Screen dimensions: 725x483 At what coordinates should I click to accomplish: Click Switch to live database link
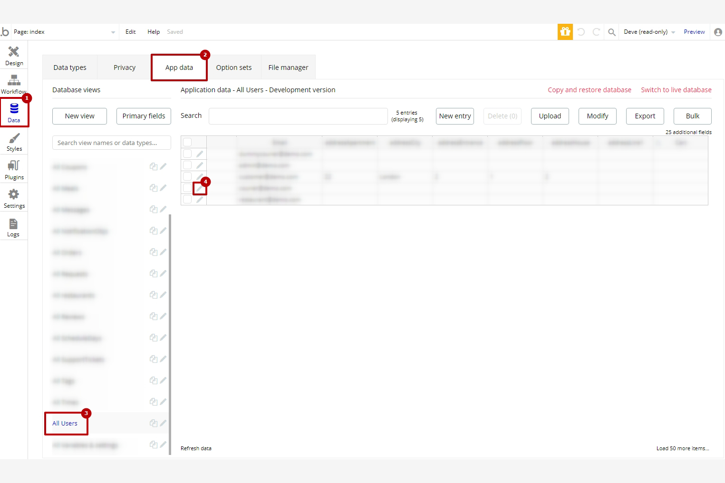[676, 90]
